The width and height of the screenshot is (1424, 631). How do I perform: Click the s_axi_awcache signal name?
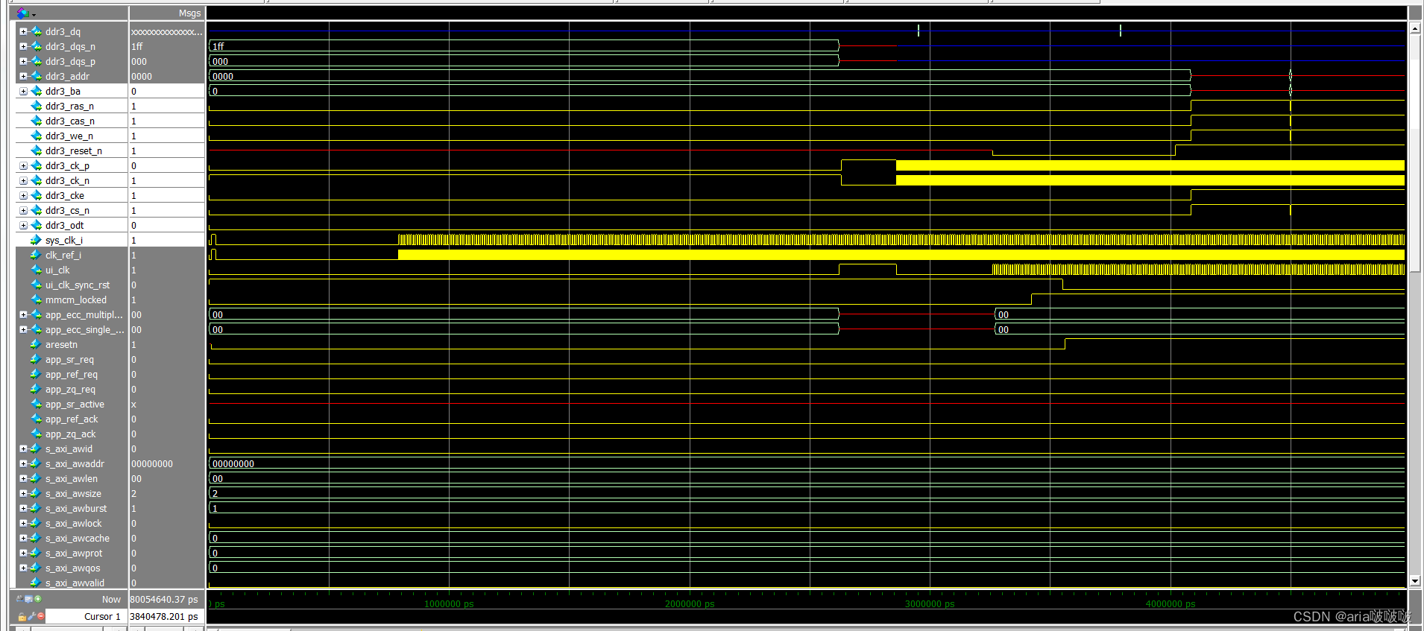[x=78, y=538]
